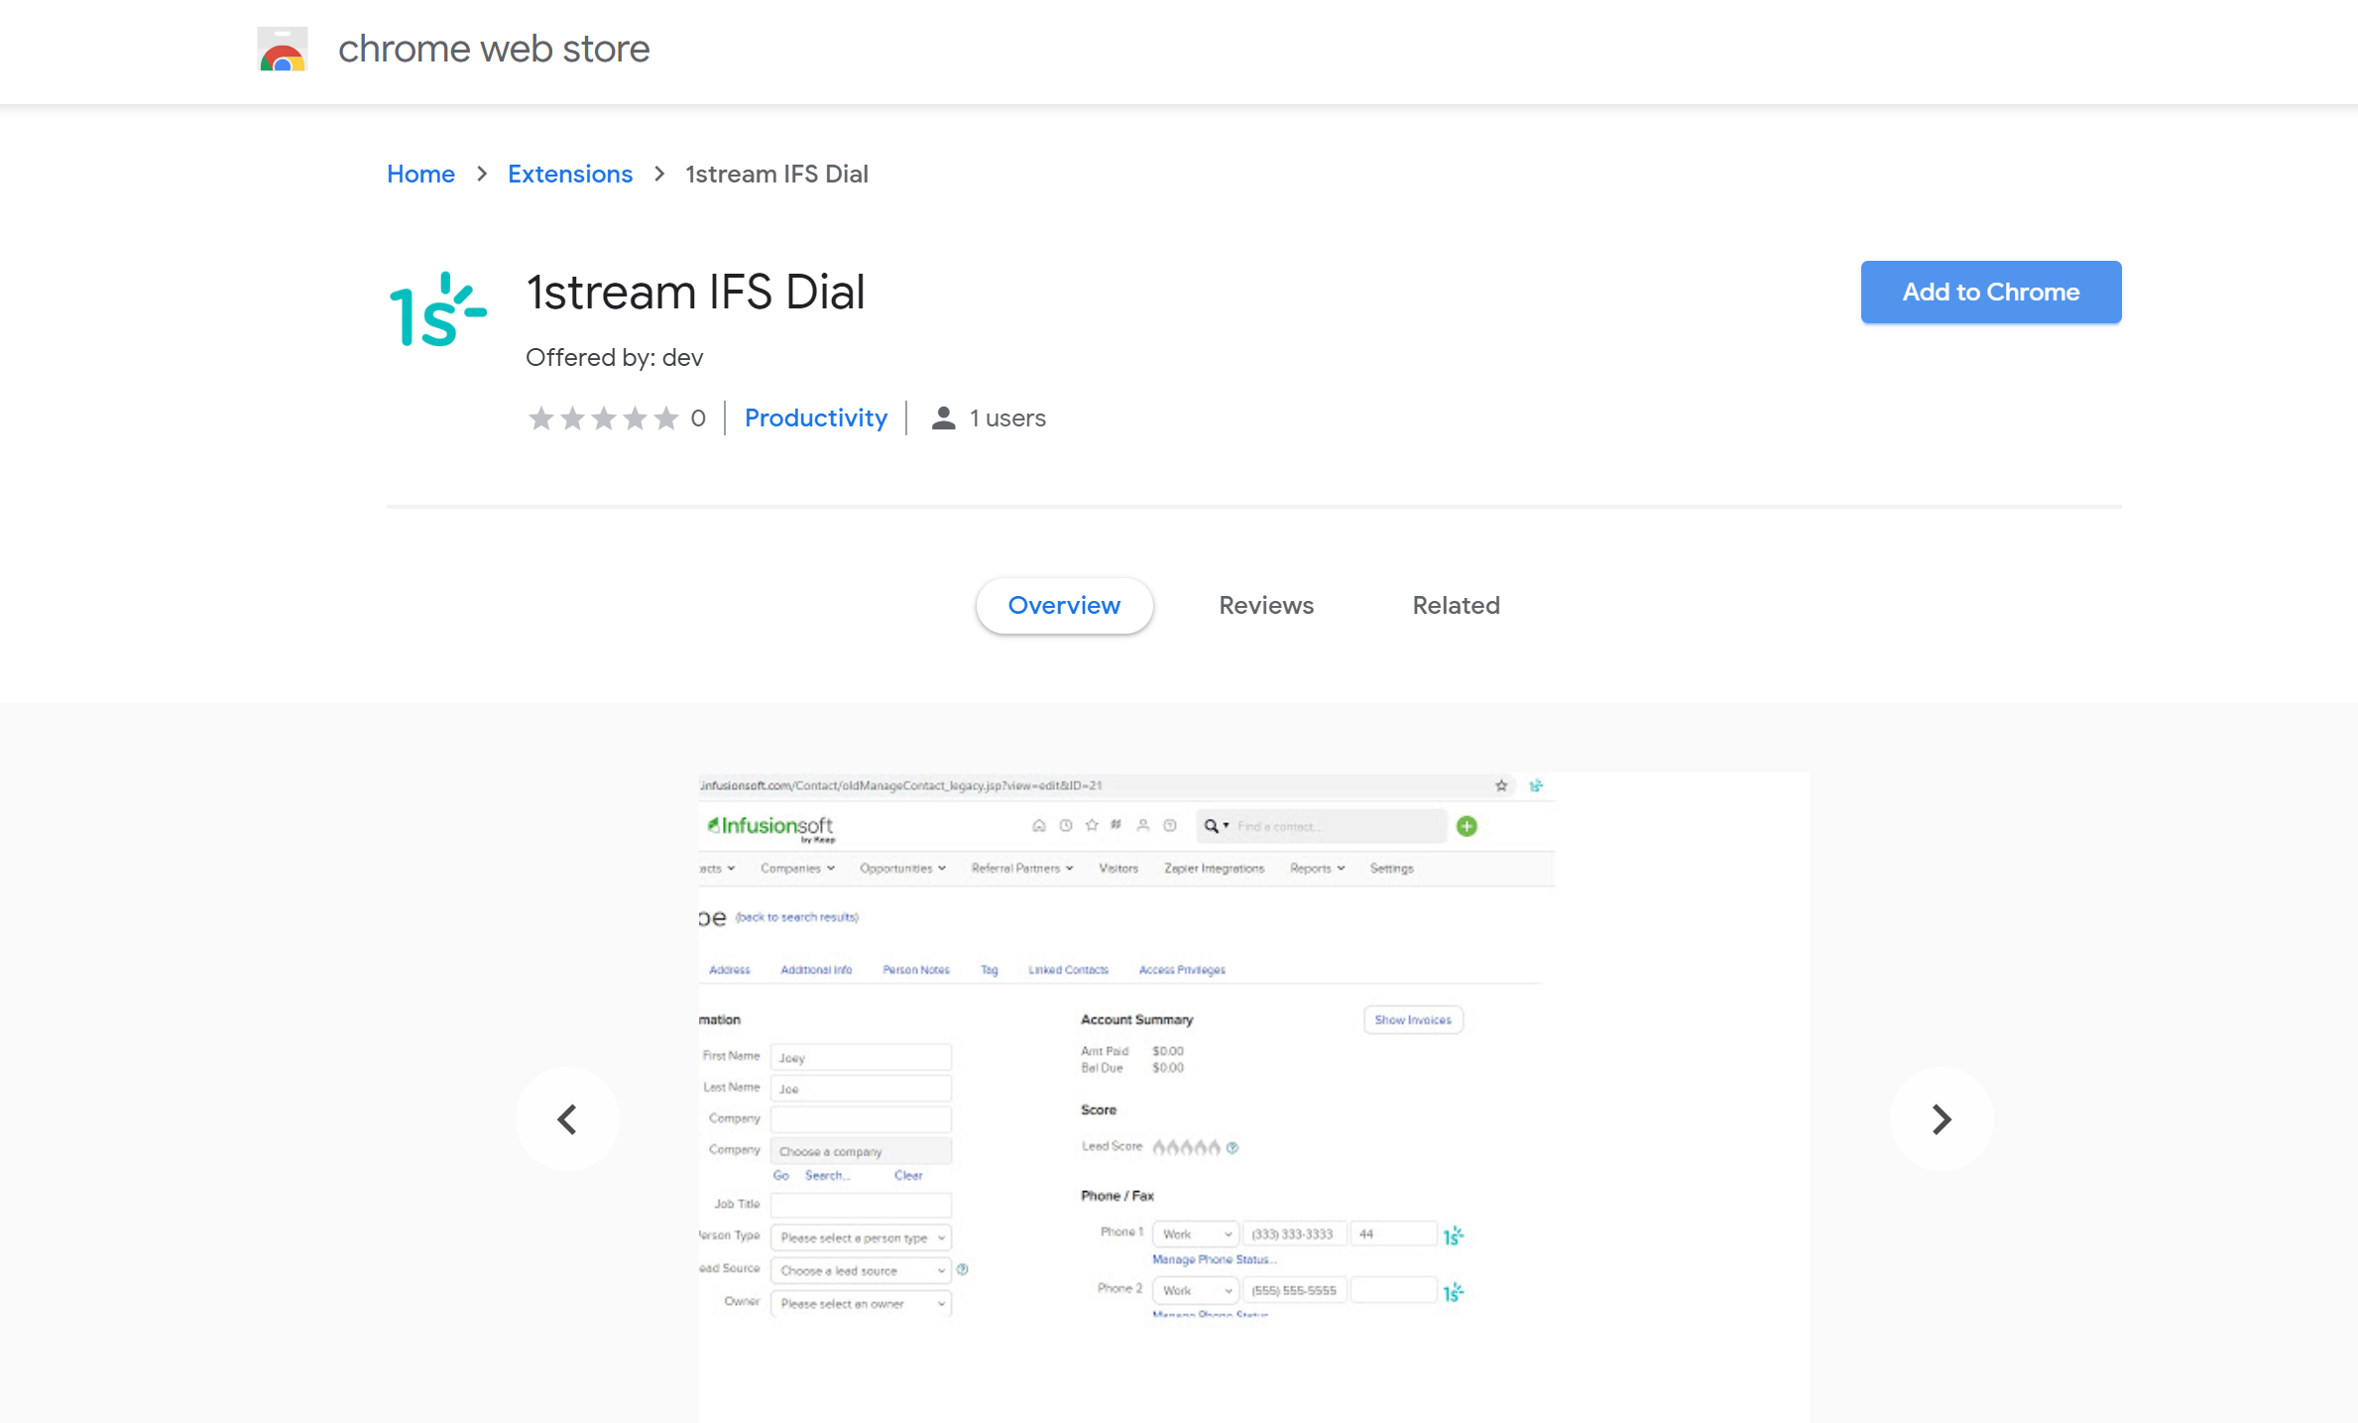The width and height of the screenshot is (2358, 1423).
Task: Click the Infusionsoft screenshot preview image
Action: click(1253, 1097)
